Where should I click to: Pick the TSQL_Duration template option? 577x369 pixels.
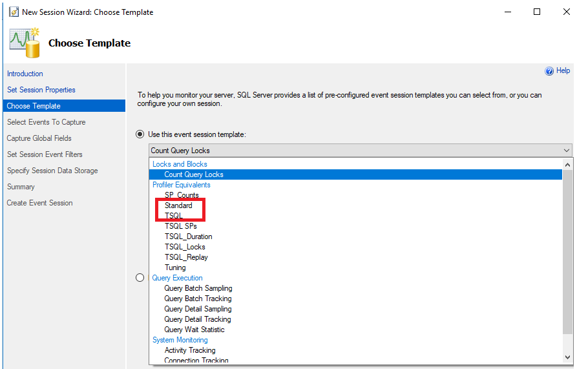point(188,237)
